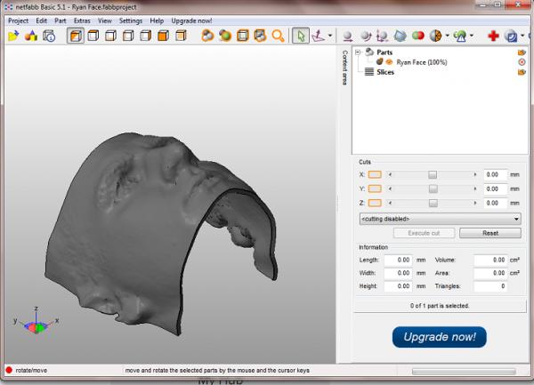Click the scale part sphere icon with axes

[x=382, y=36]
